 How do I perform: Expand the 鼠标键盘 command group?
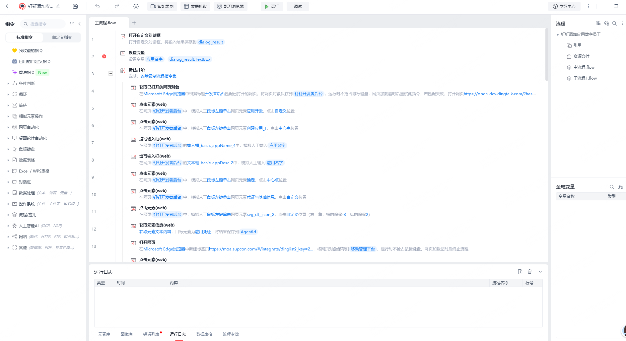pyautogui.click(x=8, y=149)
